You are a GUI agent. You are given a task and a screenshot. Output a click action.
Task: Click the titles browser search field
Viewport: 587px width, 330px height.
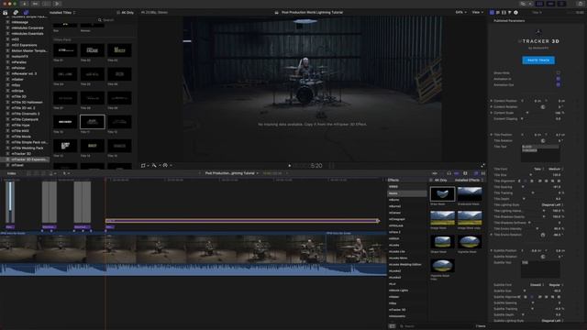pos(116,20)
